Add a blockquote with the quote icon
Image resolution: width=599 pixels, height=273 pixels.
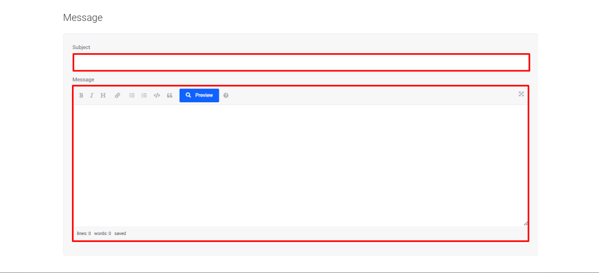pos(170,95)
